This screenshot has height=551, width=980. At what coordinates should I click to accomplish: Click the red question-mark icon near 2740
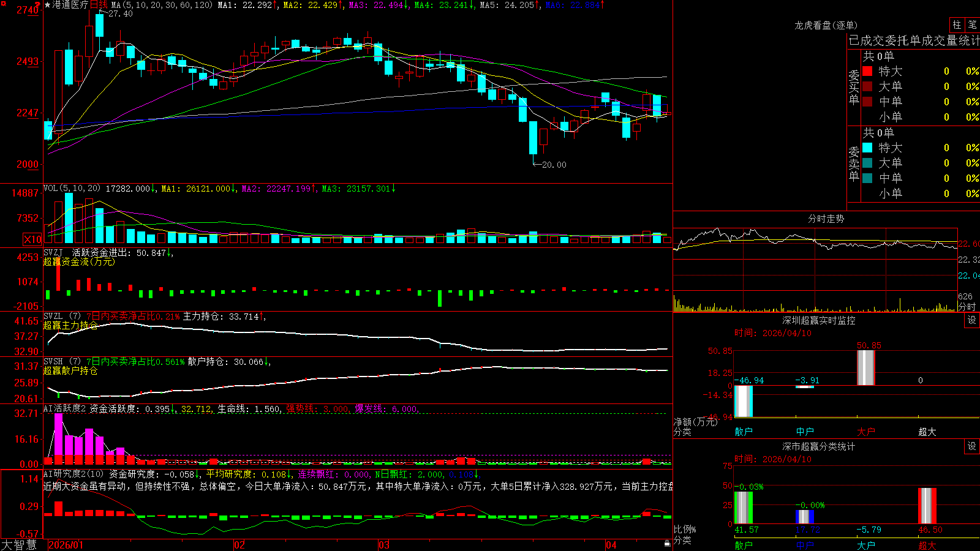coord(37,5)
